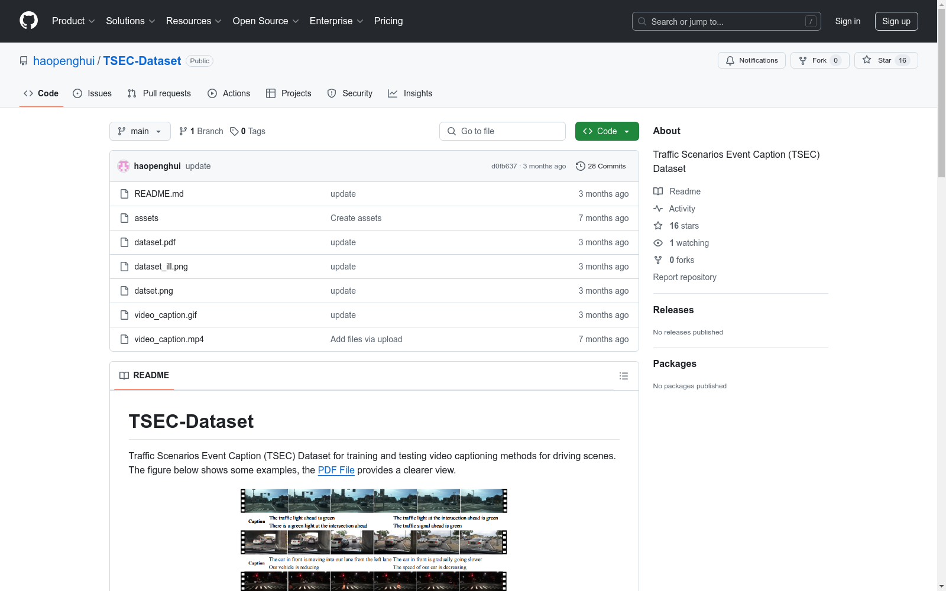The width and height of the screenshot is (946, 591).
Task: Click the slash shortcut key icon in search
Action: (811, 21)
